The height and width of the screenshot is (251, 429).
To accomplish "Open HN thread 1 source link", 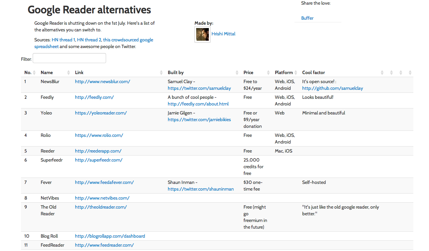I will [63, 40].
